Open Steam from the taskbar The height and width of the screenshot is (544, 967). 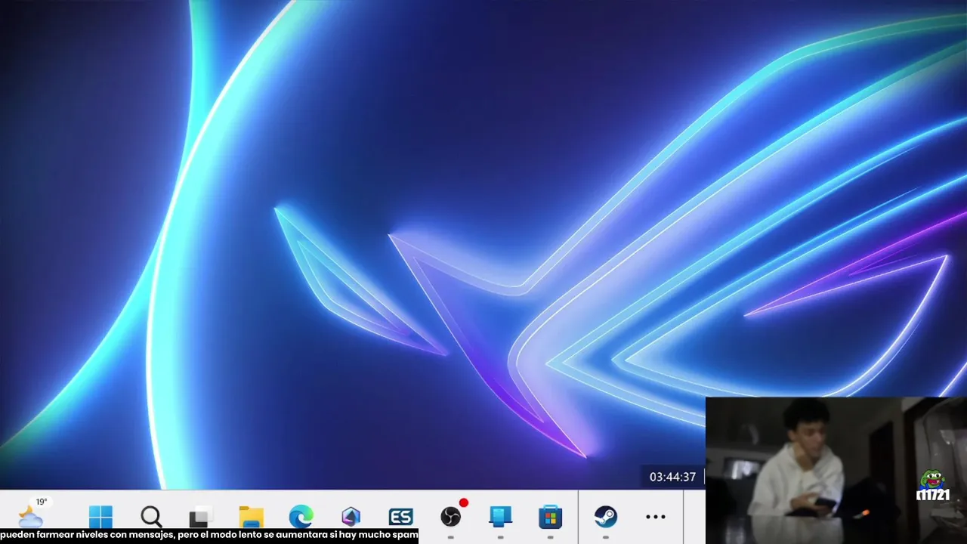pos(606,517)
